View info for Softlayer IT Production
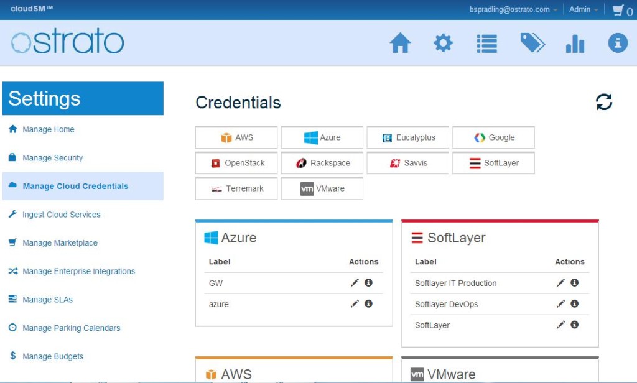Viewport: 637px width, 383px height. click(574, 282)
